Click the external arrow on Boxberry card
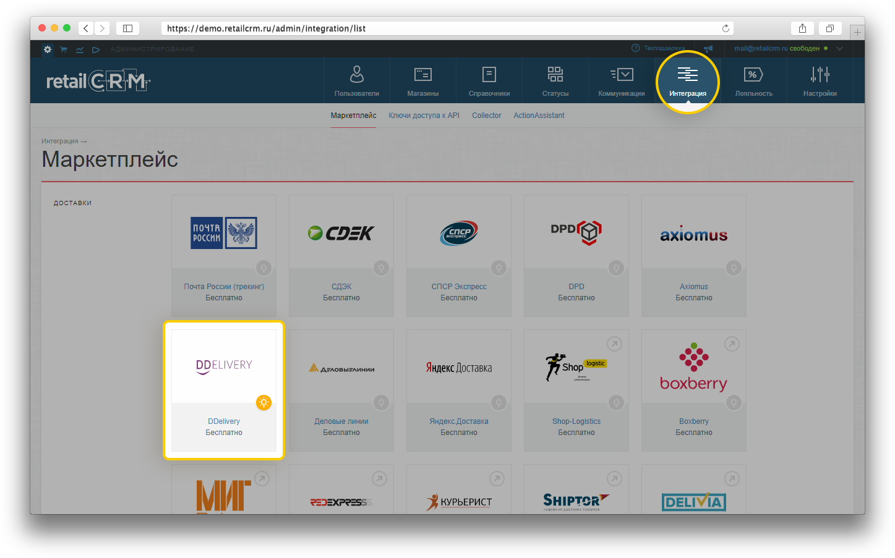This screenshot has width=895, height=558. pyautogui.click(x=732, y=344)
